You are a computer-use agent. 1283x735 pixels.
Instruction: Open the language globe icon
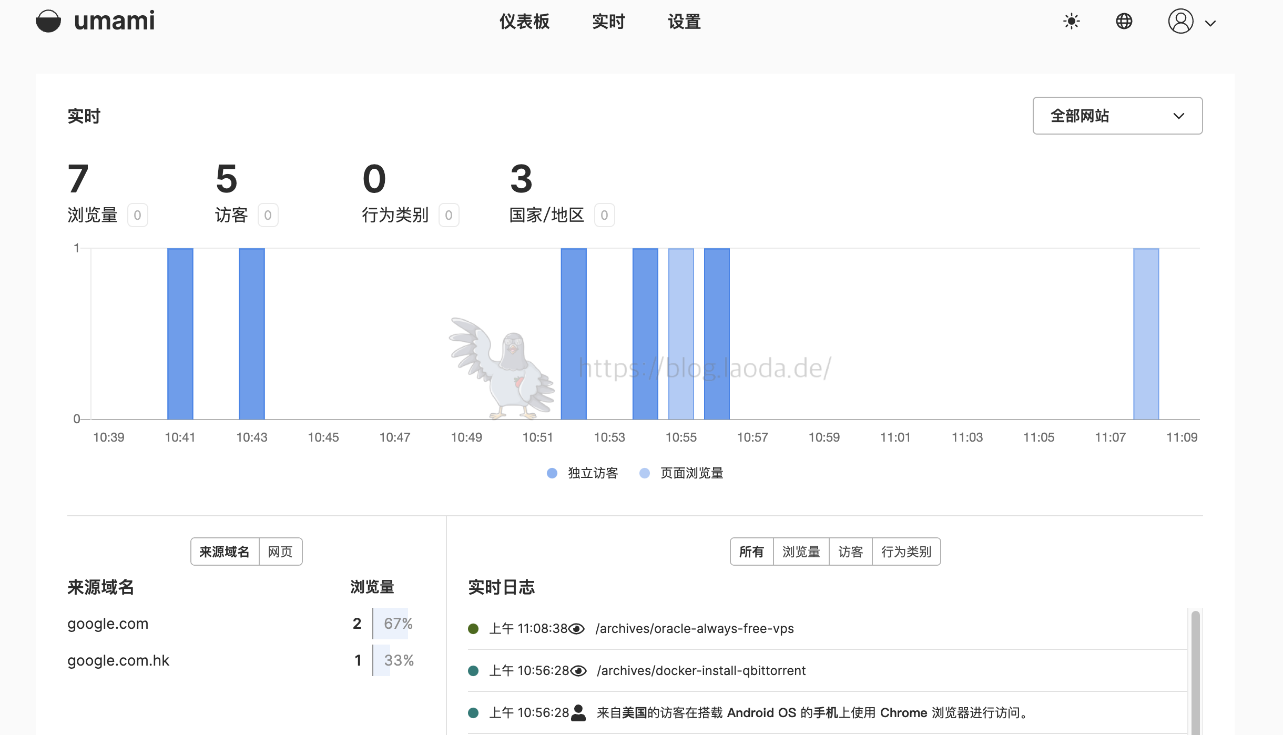coord(1124,22)
